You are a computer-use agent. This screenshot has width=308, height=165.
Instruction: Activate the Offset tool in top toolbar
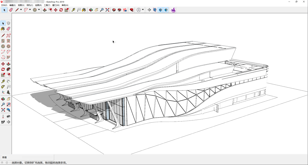[50, 10]
